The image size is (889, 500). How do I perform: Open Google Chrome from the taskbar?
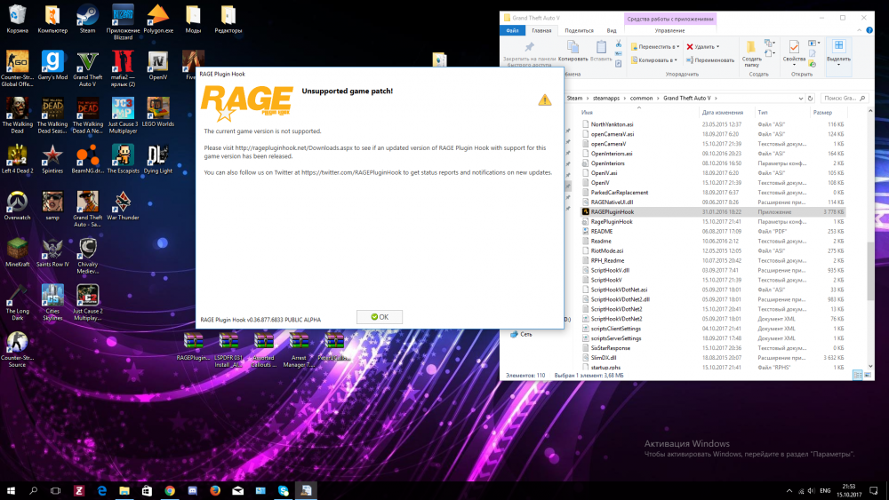click(169, 490)
